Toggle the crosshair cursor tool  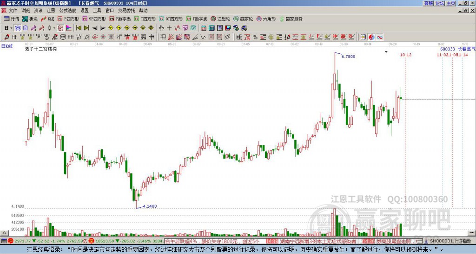point(169,28)
